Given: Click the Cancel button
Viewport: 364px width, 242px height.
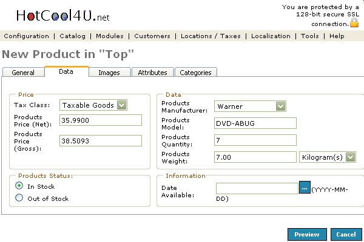Looking at the screenshot, I should (x=346, y=234).
